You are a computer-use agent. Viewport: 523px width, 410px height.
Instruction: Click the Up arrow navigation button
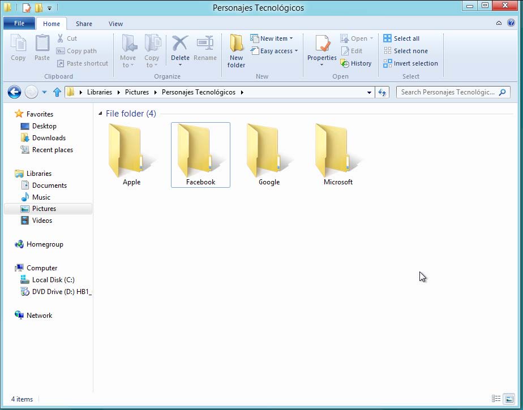57,92
